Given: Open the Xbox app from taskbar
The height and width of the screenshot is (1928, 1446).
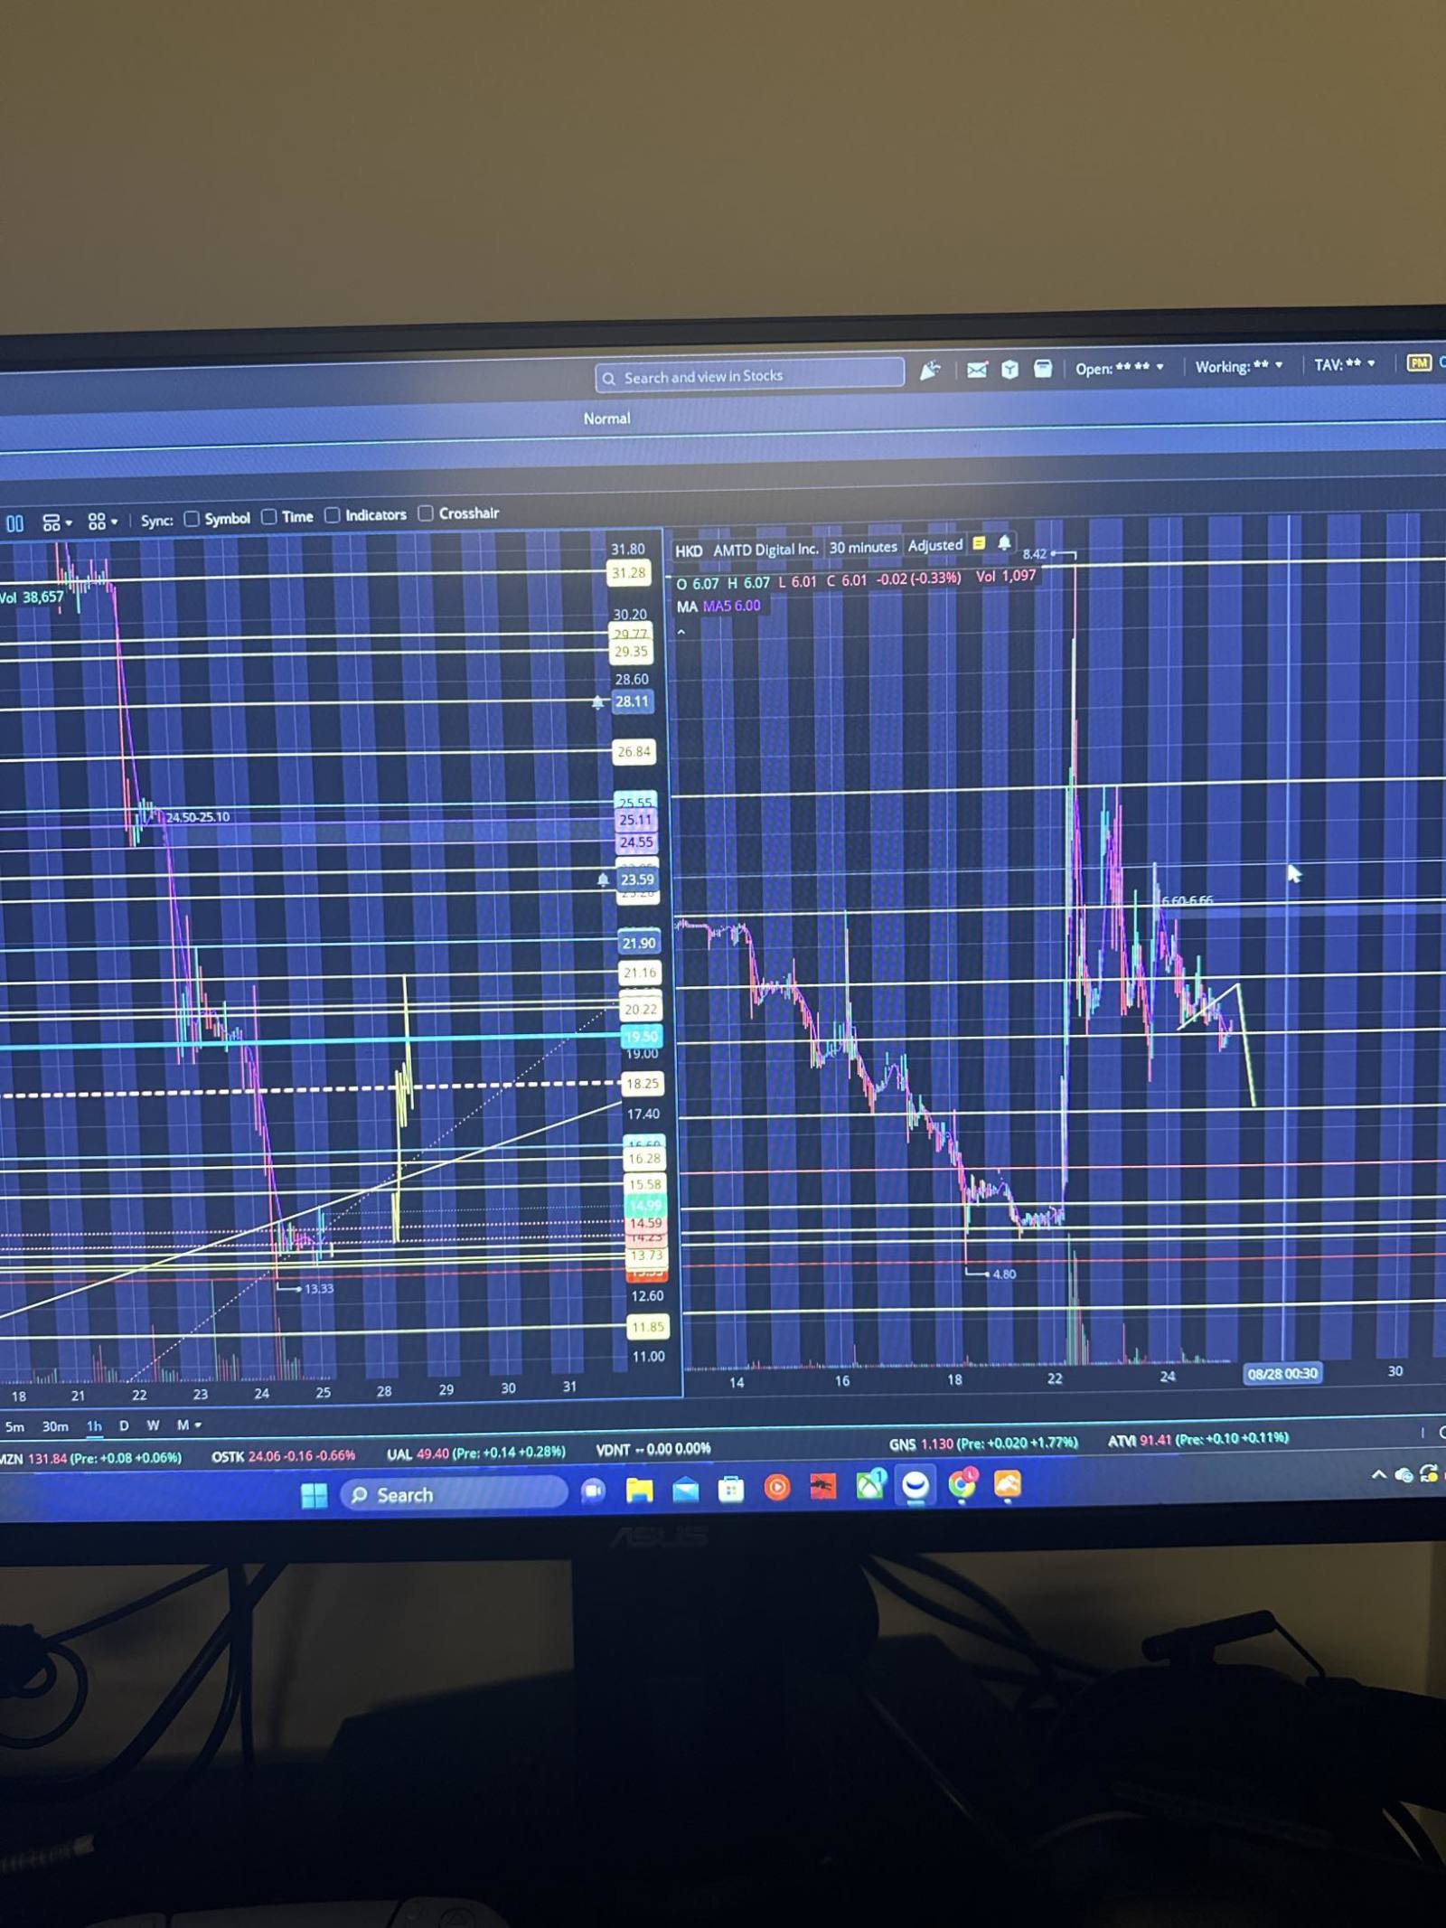Looking at the screenshot, I should 869,1485.
